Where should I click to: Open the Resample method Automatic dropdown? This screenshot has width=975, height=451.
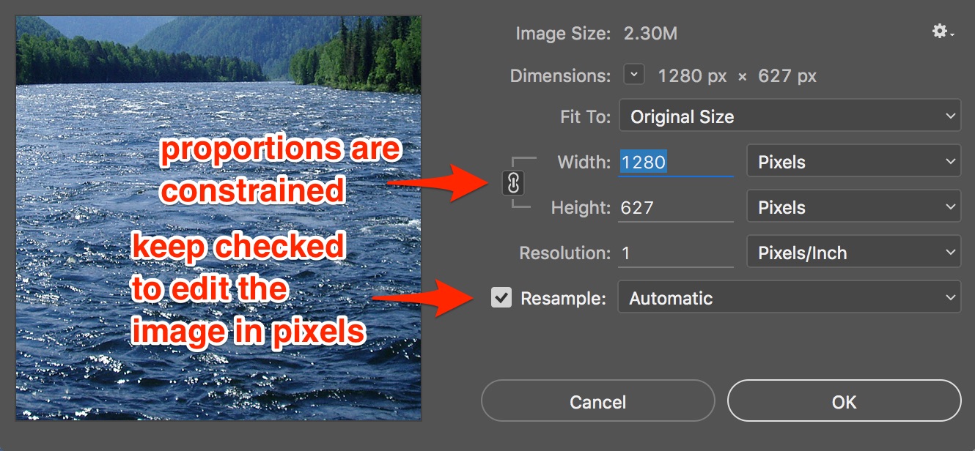[x=789, y=297]
